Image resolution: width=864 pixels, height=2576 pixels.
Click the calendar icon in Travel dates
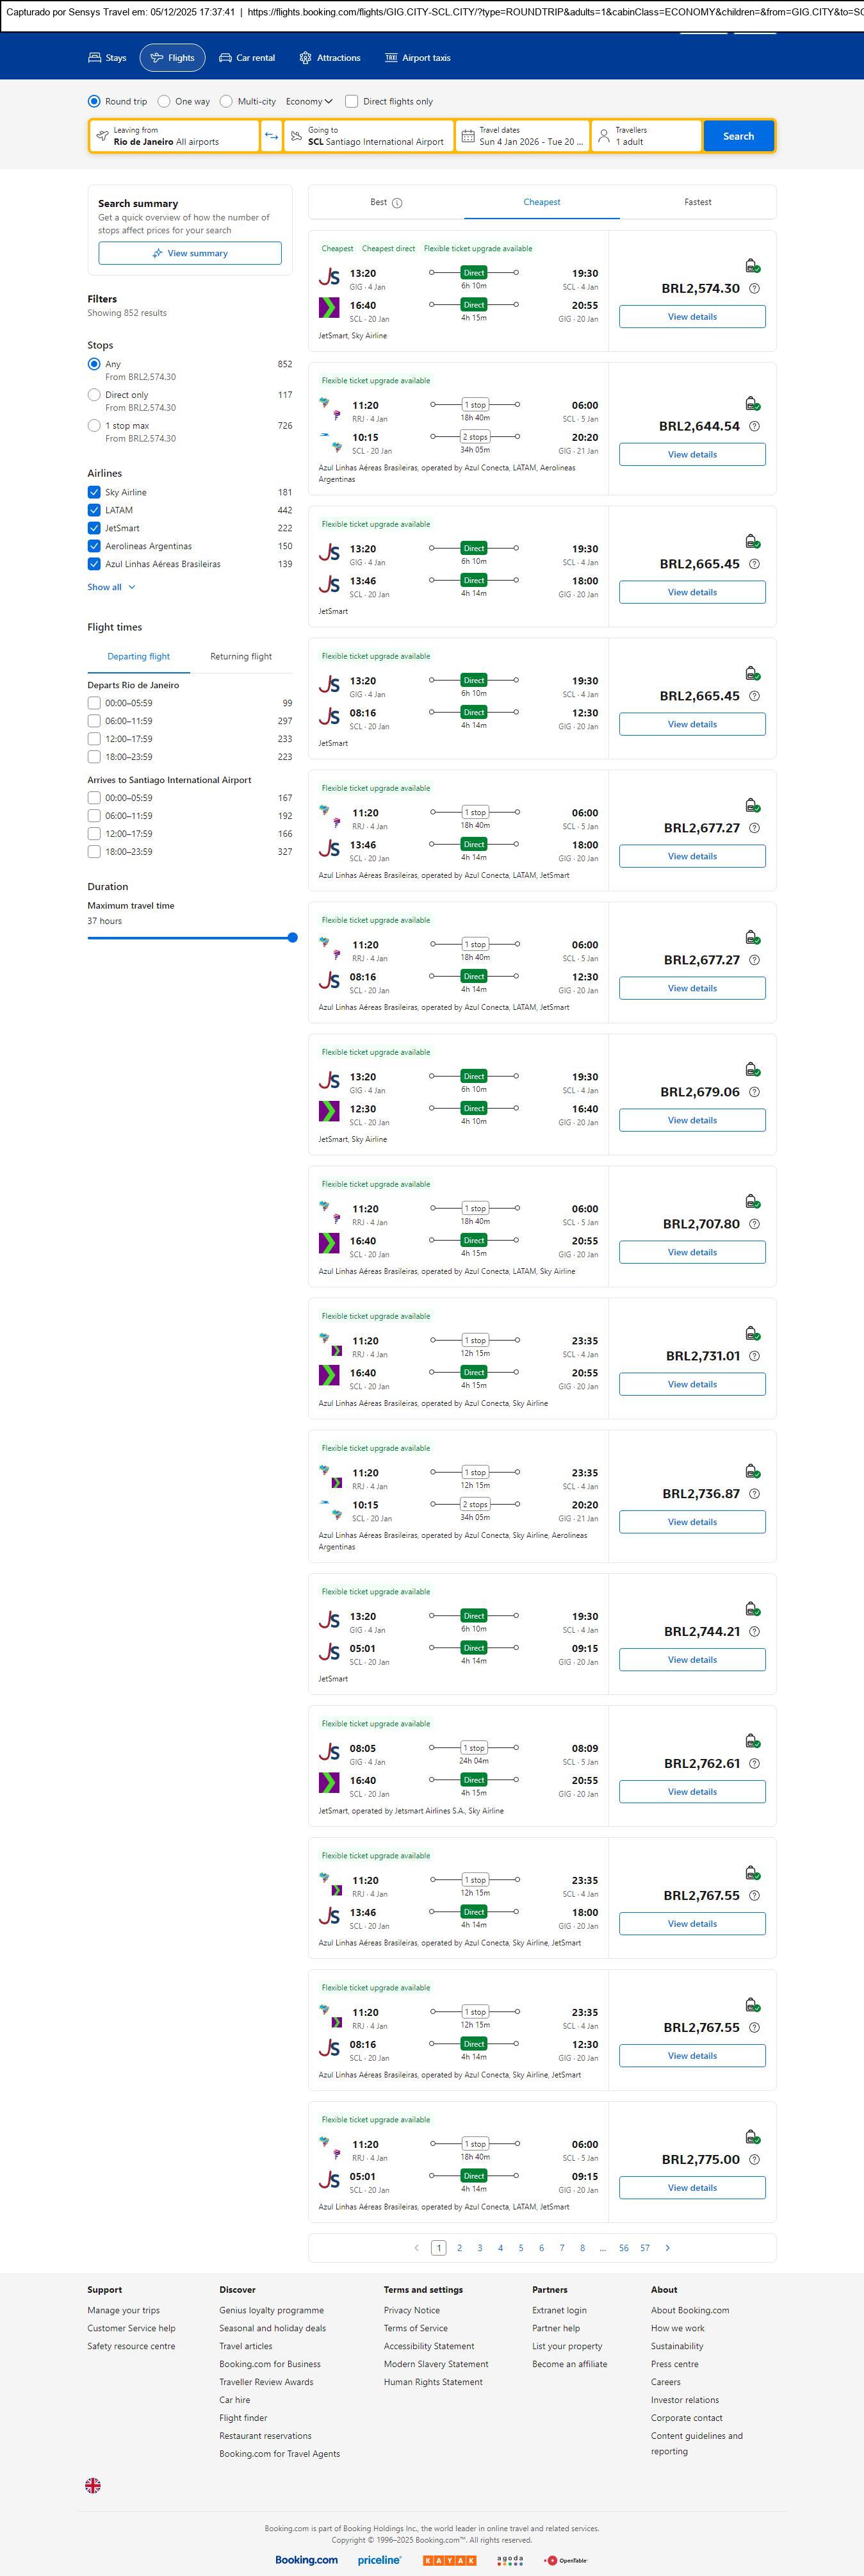tap(467, 136)
